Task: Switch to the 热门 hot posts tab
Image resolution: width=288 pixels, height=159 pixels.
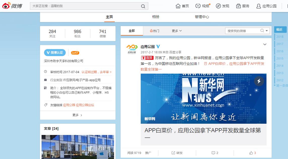Action: point(154,31)
